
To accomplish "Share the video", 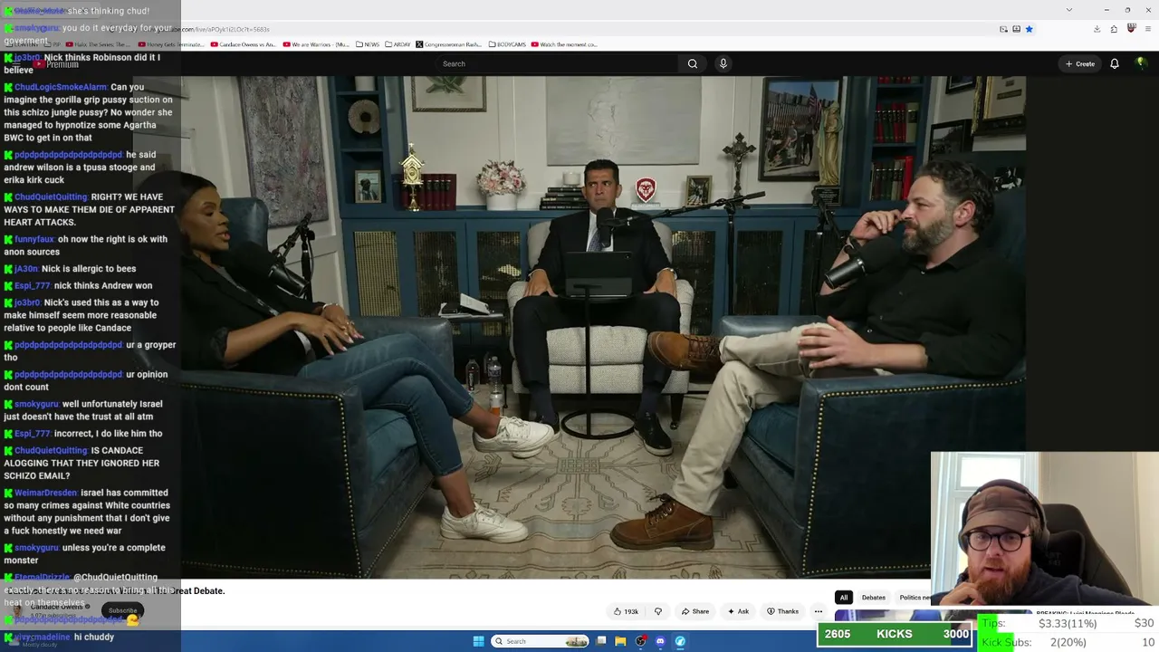I will 694,611.
